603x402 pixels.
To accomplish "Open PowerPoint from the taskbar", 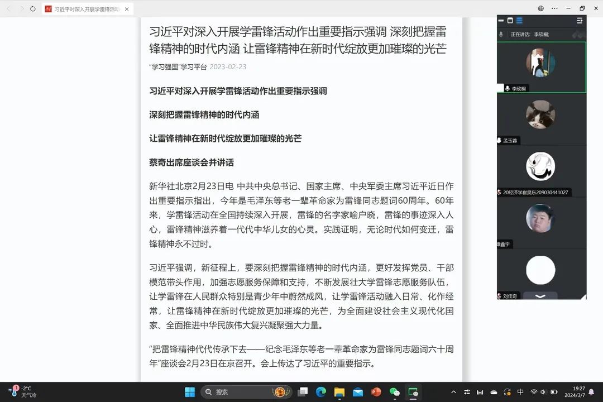I will [376, 392].
